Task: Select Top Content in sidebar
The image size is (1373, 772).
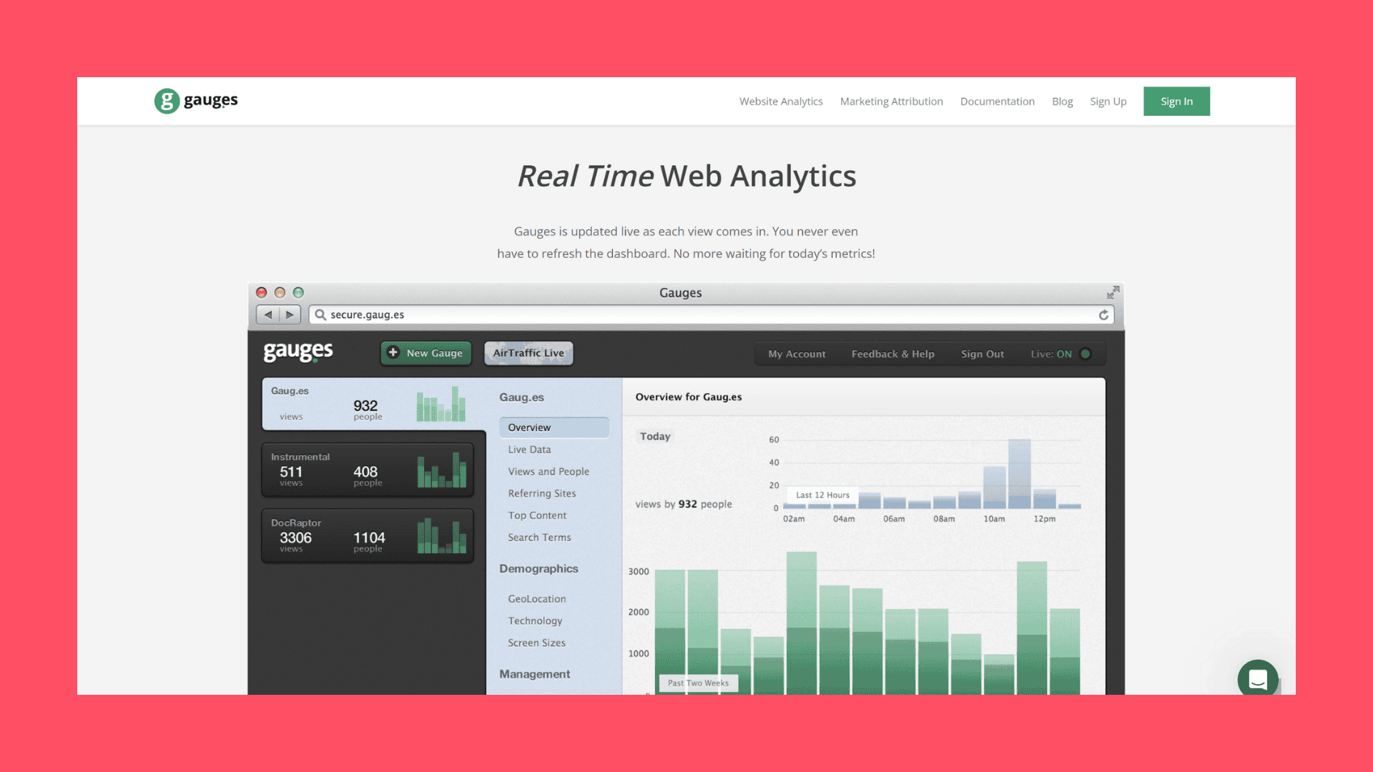Action: (537, 515)
